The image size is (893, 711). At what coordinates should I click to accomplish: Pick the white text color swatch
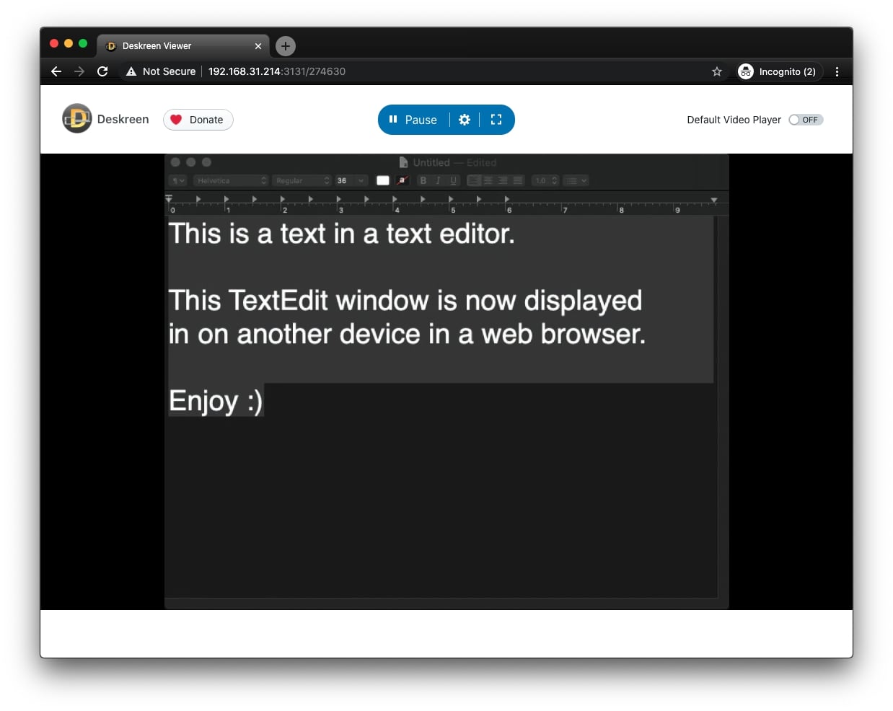(x=383, y=180)
